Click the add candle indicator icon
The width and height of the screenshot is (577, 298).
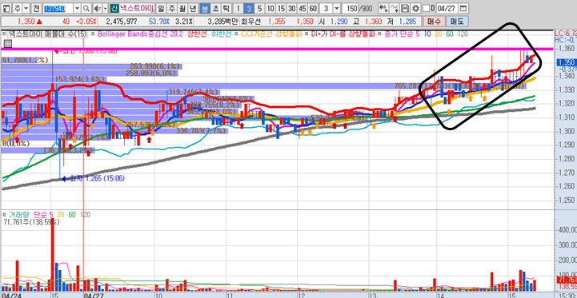tap(383, 8)
